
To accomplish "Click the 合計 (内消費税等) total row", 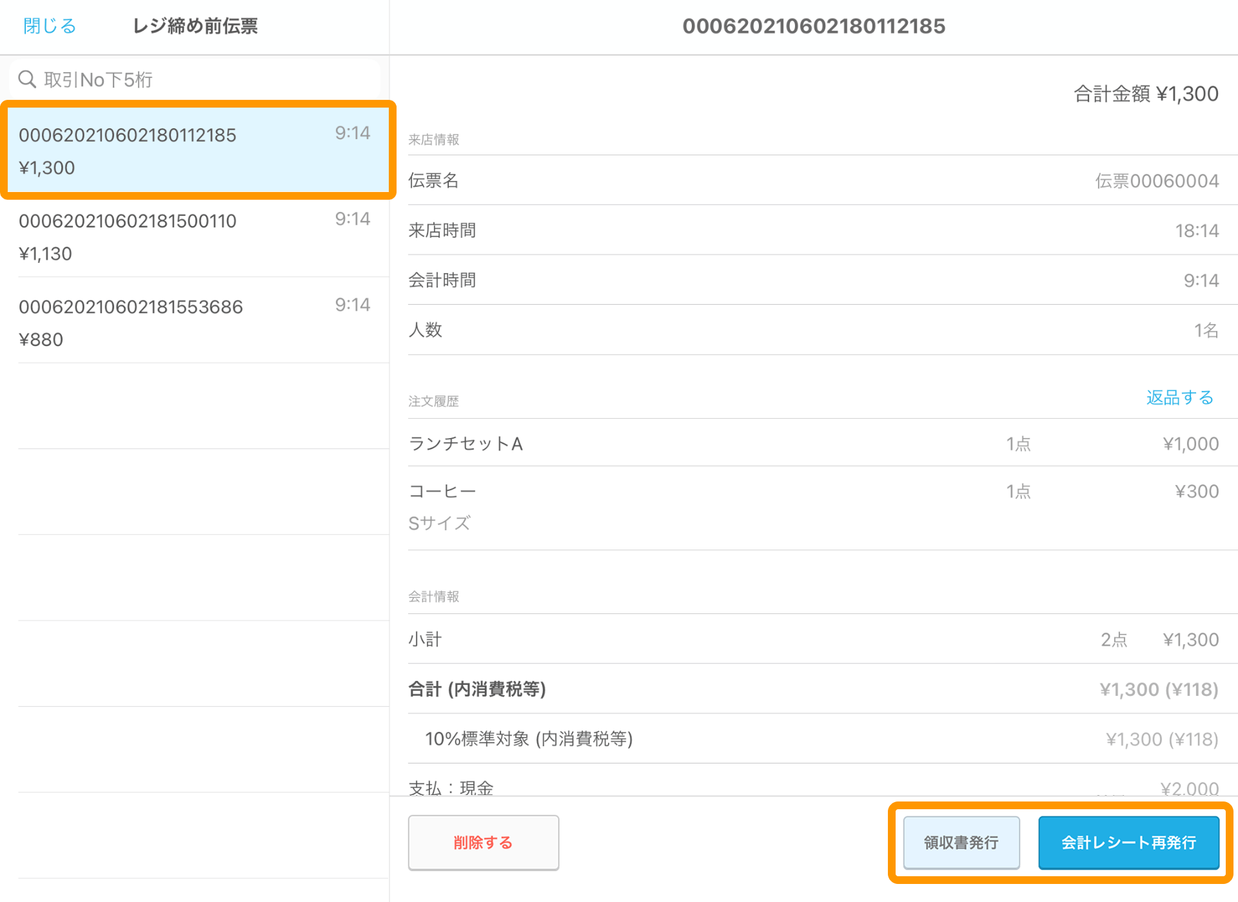I will coord(812,689).
